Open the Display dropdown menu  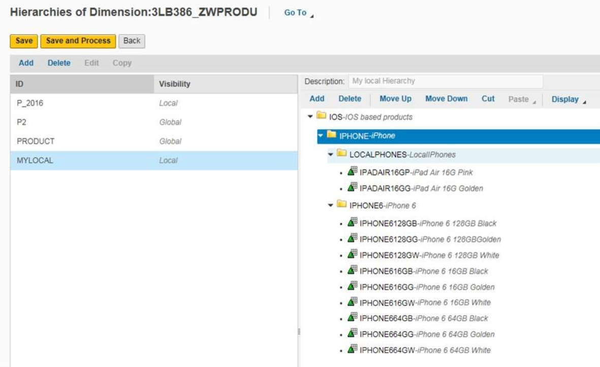[567, 100]
